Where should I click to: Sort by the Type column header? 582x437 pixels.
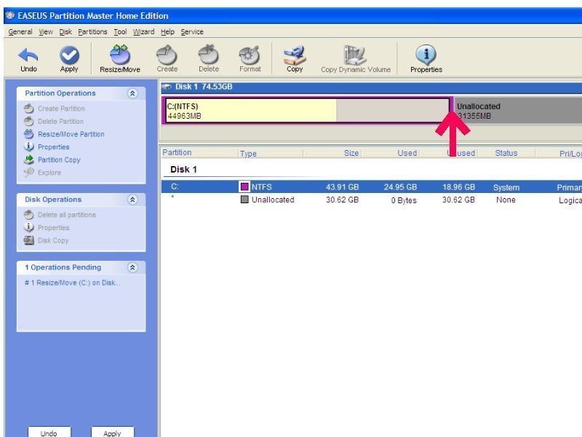[x=248, y=154]
